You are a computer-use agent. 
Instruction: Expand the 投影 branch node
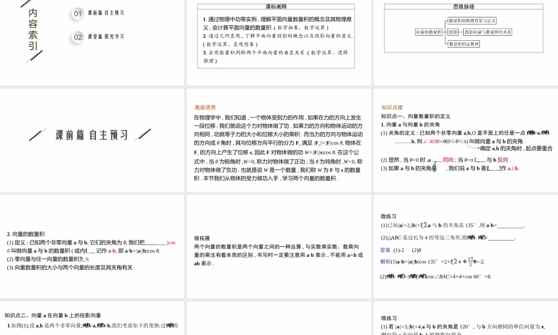tap(453, 32)
